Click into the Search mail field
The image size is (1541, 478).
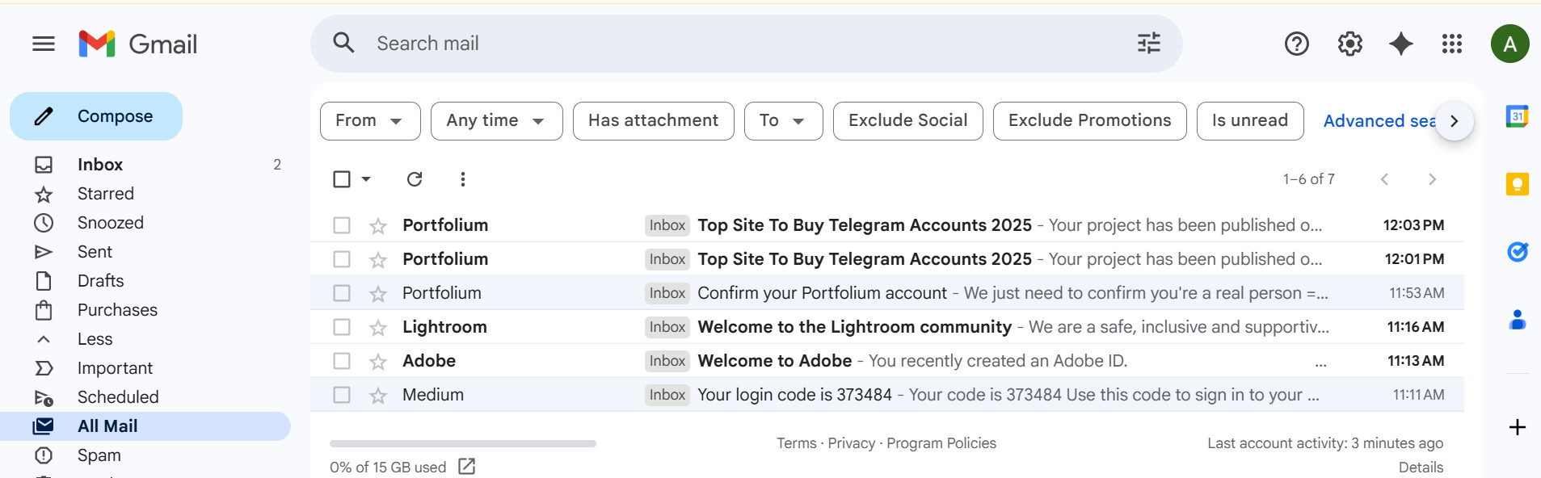[x=727, y=44]
